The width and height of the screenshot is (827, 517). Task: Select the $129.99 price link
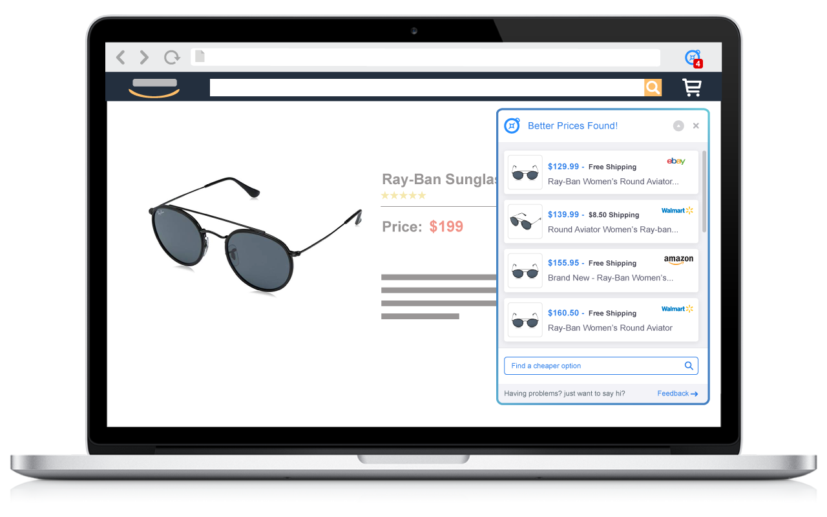coord(563,167)
